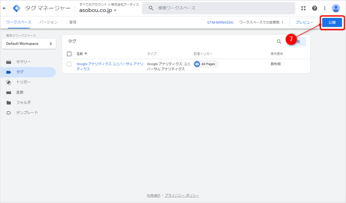Click the テンプレート sidebar icon
This screenshot has width=346, height=203.
9,113
